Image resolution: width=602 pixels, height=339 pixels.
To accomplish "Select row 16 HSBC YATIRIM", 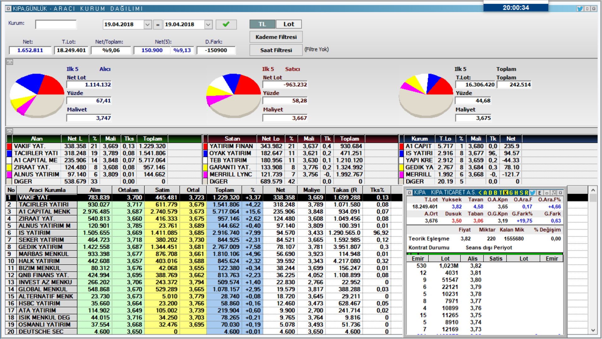I will (204, 304).
